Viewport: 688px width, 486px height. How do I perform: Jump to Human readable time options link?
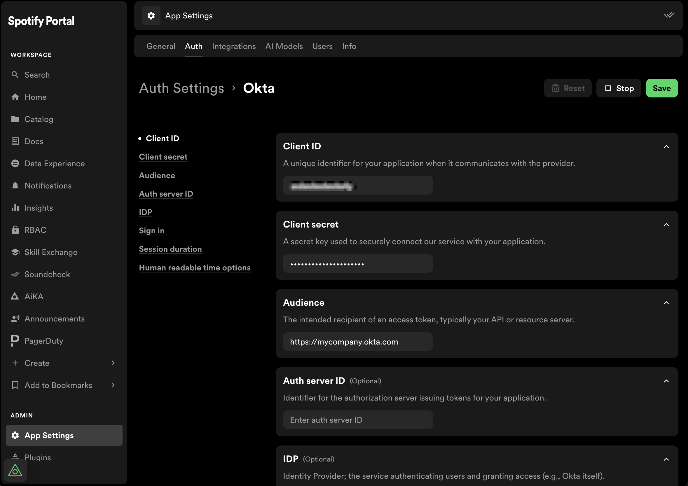(195, 268)
